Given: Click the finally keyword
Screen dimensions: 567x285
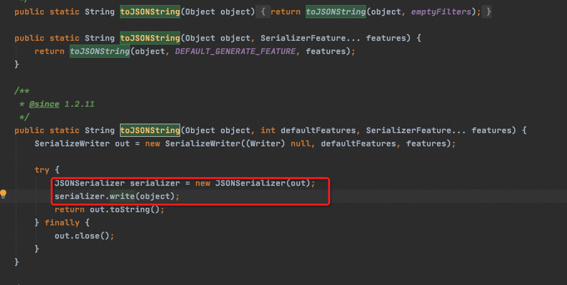Looking at the screenshot, I should tap(62, 223).
